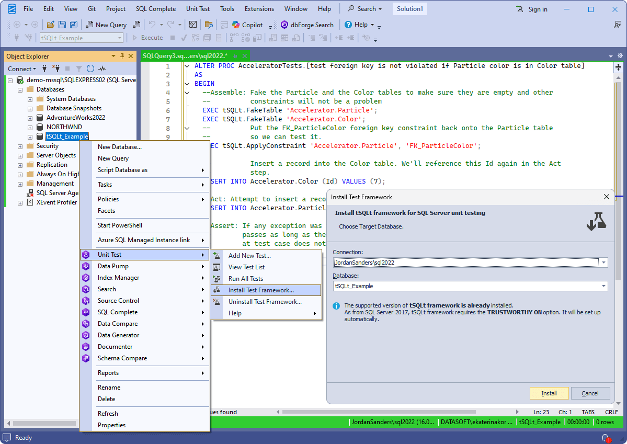This screenshot has height=444, width=627.
Task: Open the database selector combo tSQLt_Example
Action: point(81,38)
